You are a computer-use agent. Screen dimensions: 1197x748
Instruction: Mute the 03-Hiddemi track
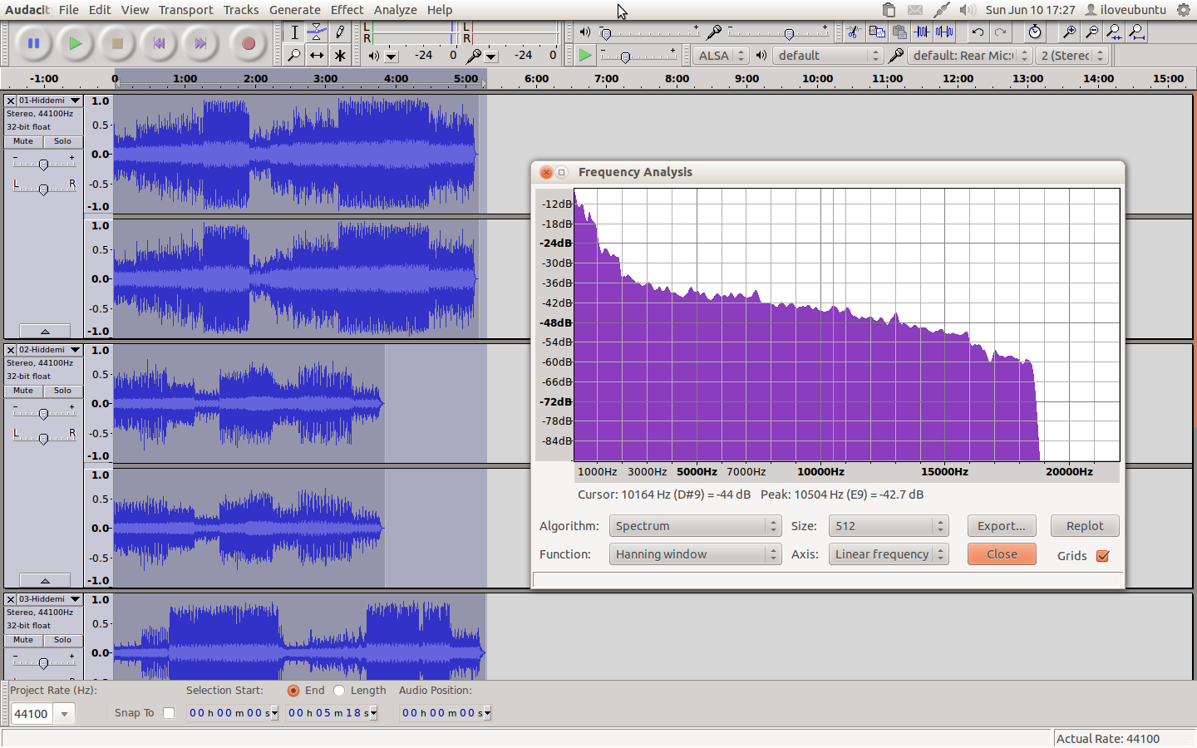click(23, 640)
